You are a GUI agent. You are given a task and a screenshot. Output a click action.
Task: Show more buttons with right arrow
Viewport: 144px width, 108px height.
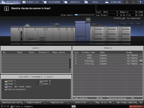(141, 103)
